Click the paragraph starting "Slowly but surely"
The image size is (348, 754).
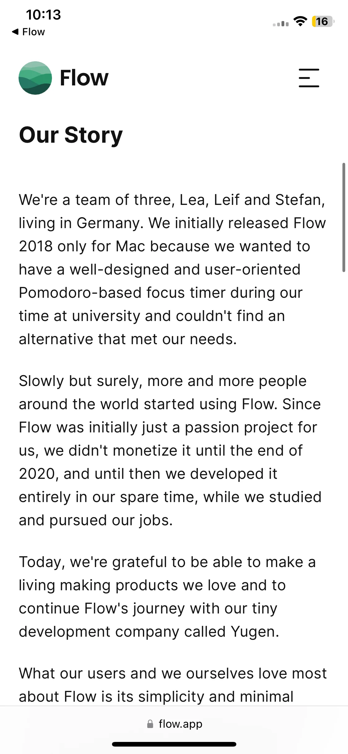170,450
